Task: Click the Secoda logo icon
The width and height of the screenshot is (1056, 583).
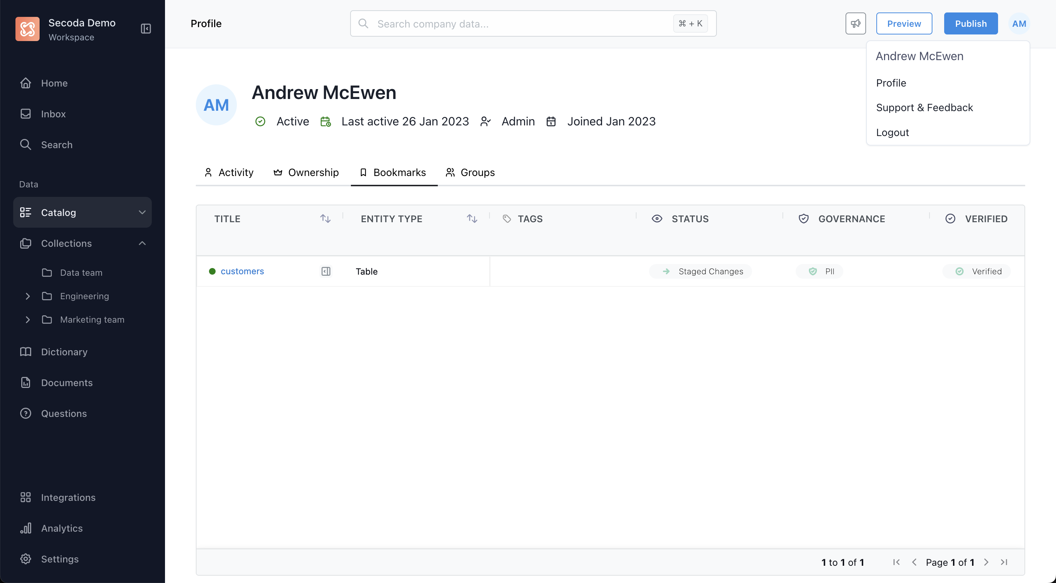Action: pyautogui.click(x=27, y=29)
